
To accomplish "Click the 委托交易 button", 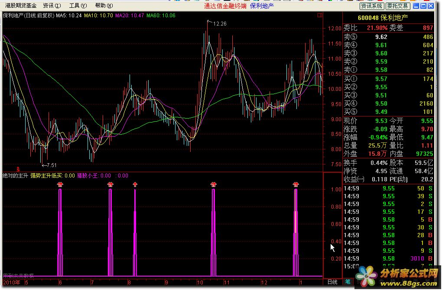I will 397,6.
